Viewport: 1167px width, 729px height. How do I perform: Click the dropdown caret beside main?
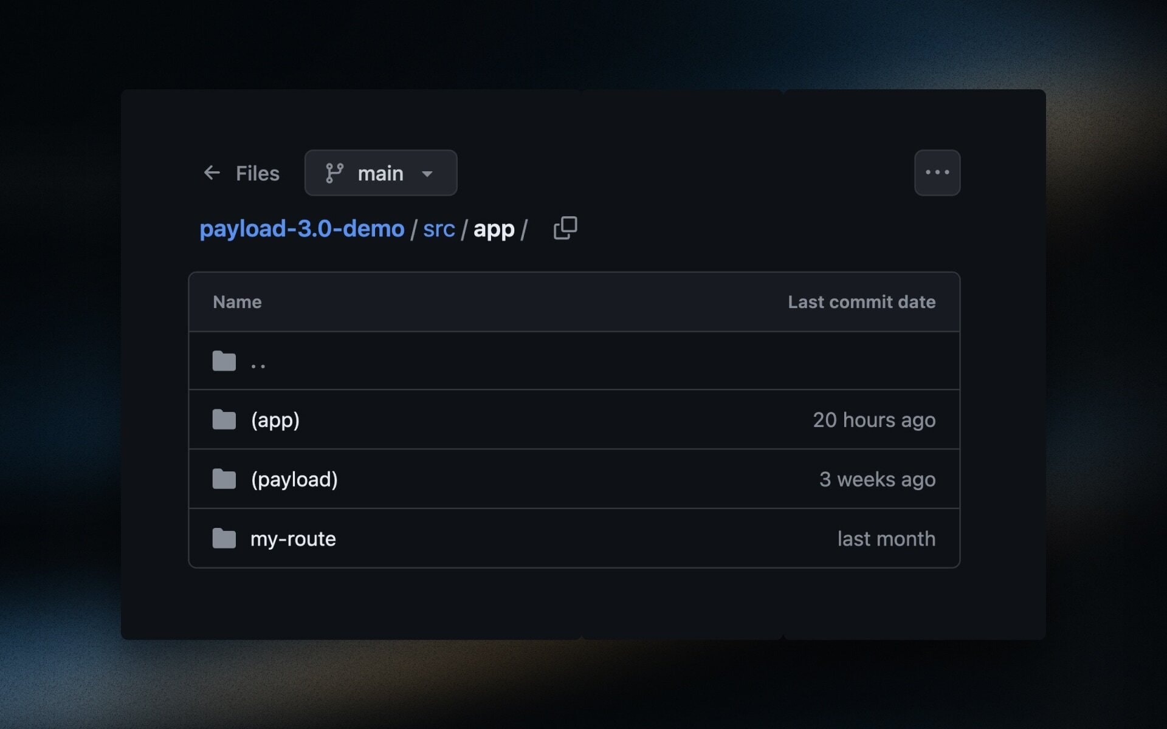point(427,174)
